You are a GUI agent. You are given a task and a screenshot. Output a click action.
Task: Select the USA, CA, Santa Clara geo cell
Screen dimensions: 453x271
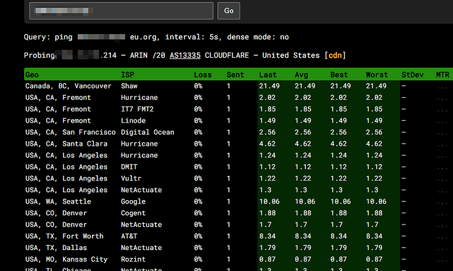pyautogui.click(x=66, y=144)
